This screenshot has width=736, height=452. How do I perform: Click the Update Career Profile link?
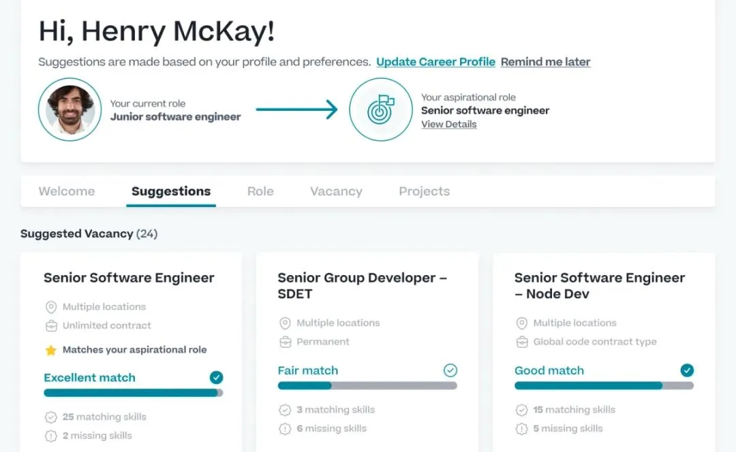coord(435,62)
